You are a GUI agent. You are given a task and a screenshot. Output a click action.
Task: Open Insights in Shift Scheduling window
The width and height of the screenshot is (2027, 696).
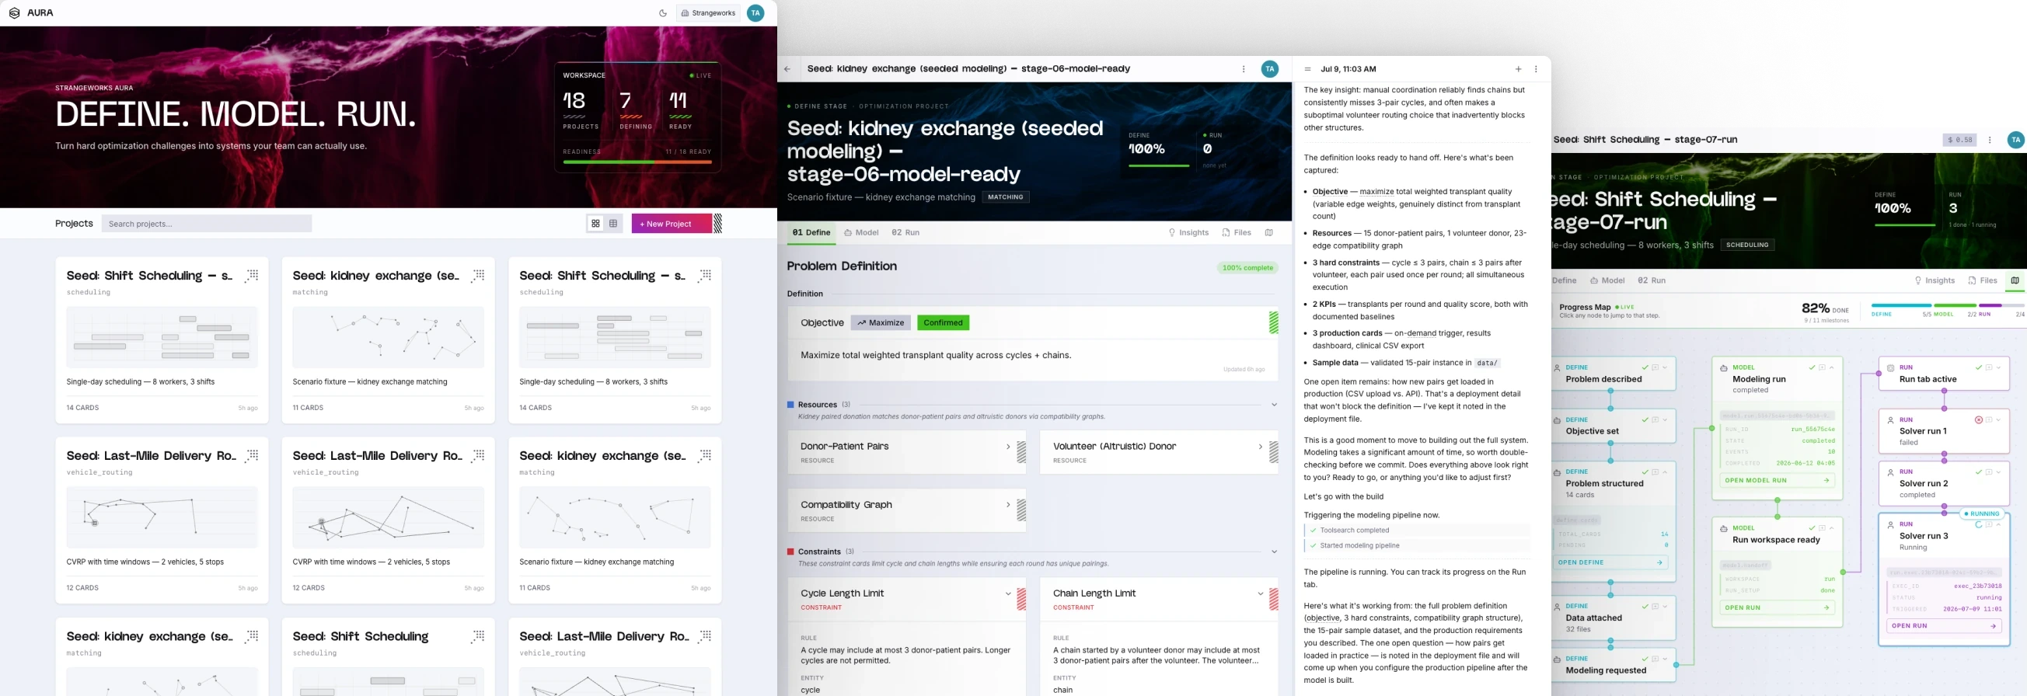(x=1935, y=280)
